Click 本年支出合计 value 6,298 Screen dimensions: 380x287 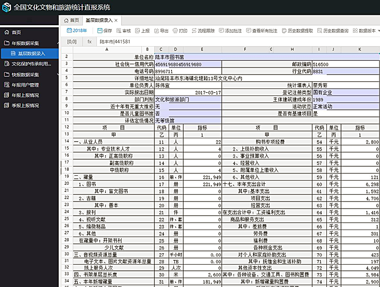360,184
